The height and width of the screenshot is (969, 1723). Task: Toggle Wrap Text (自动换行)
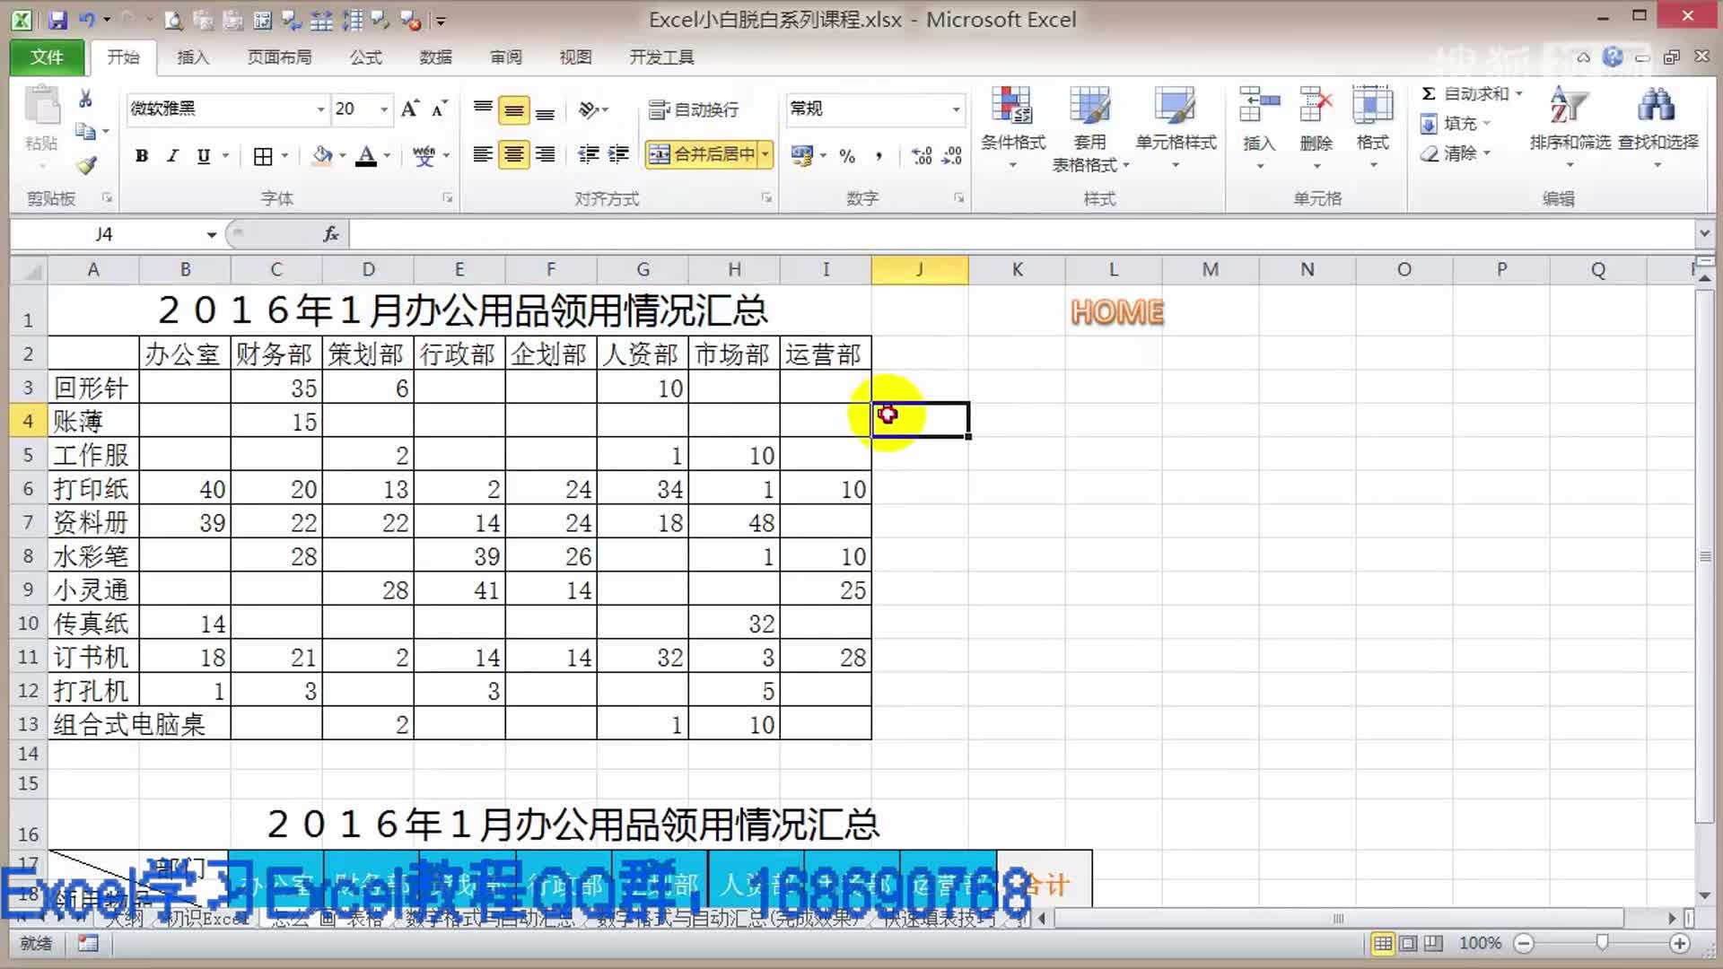point(694,109)
